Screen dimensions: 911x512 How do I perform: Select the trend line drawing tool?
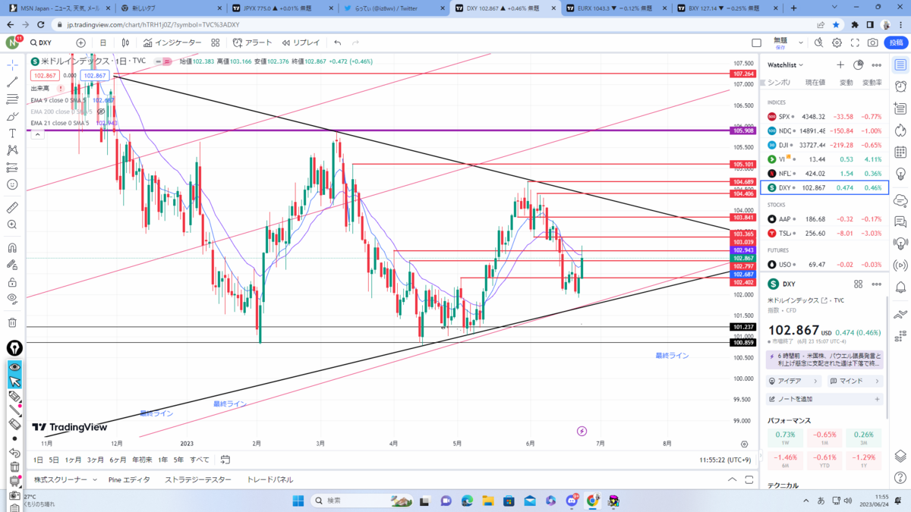[13, 82]
